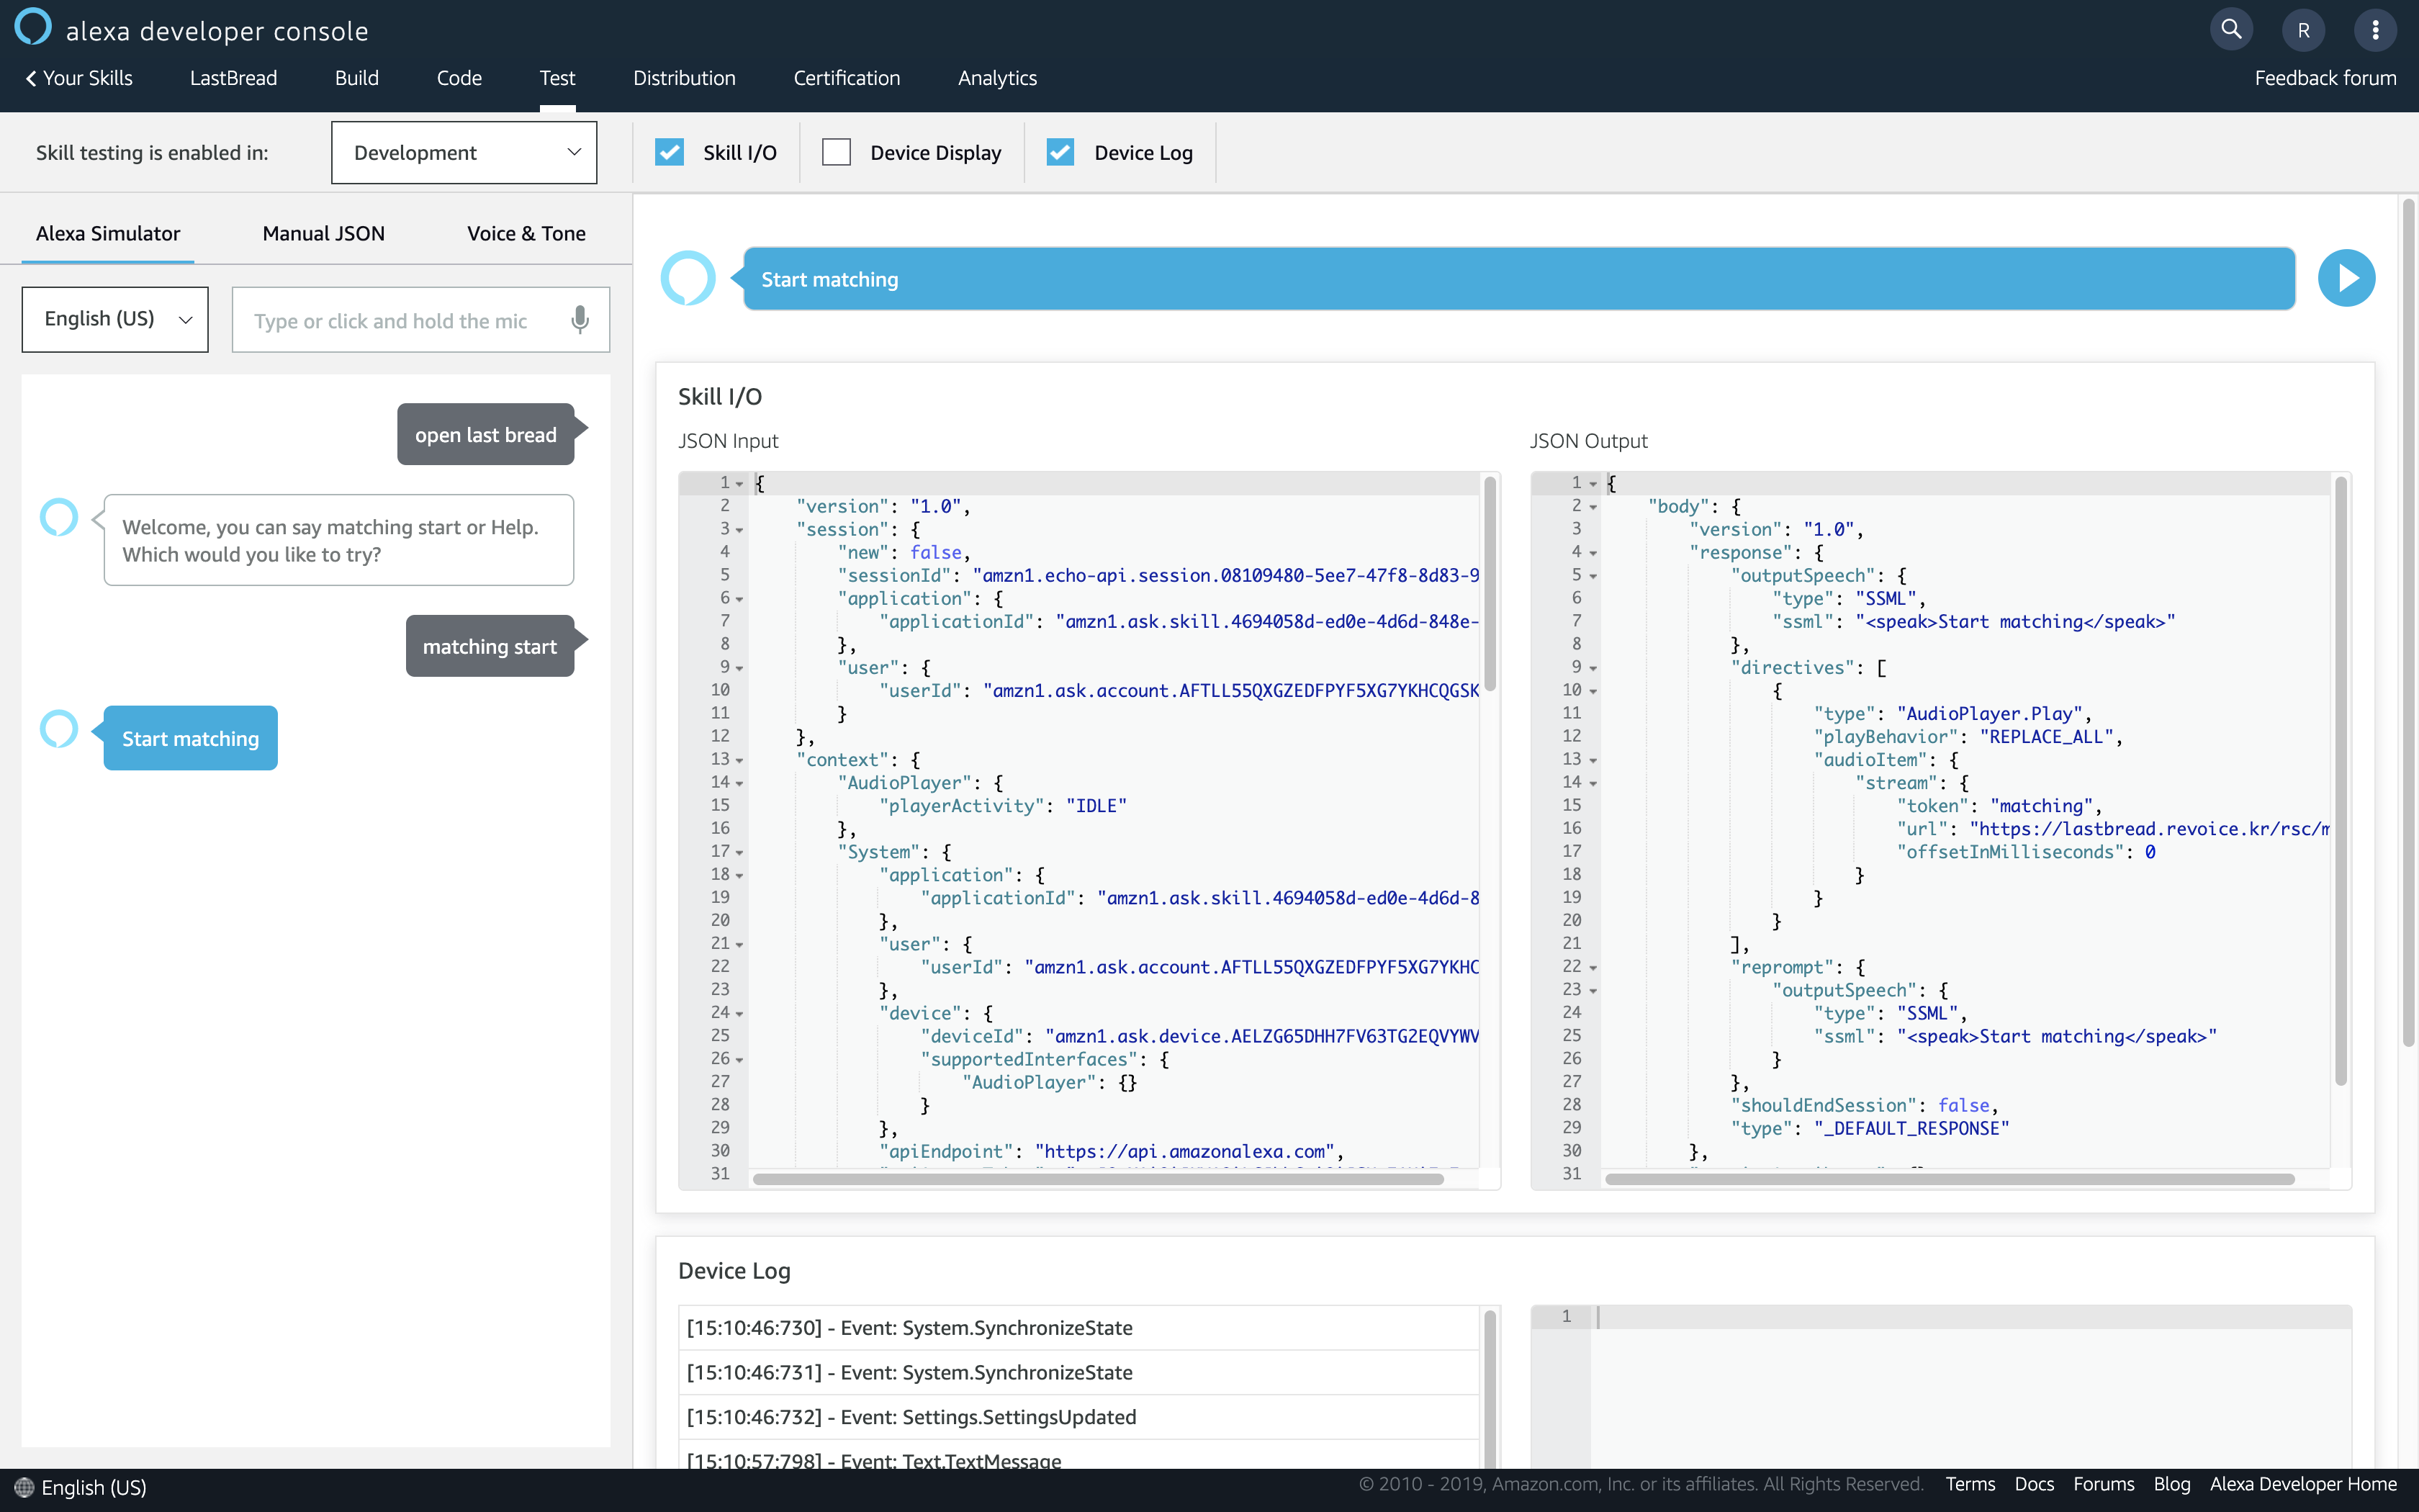Select the Settings.SettingsUpdated log entry

click(1078, 1417)
